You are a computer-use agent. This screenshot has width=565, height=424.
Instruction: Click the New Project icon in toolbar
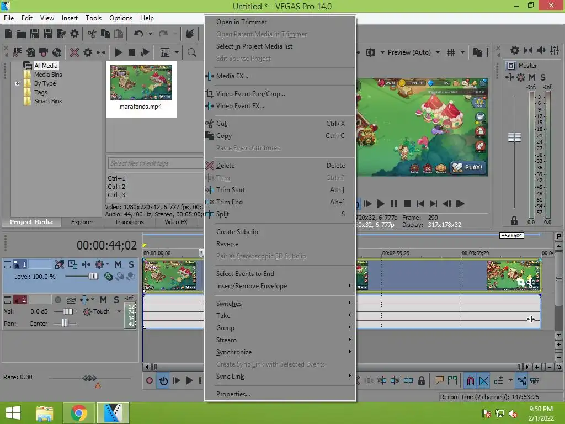pos(8,34)
